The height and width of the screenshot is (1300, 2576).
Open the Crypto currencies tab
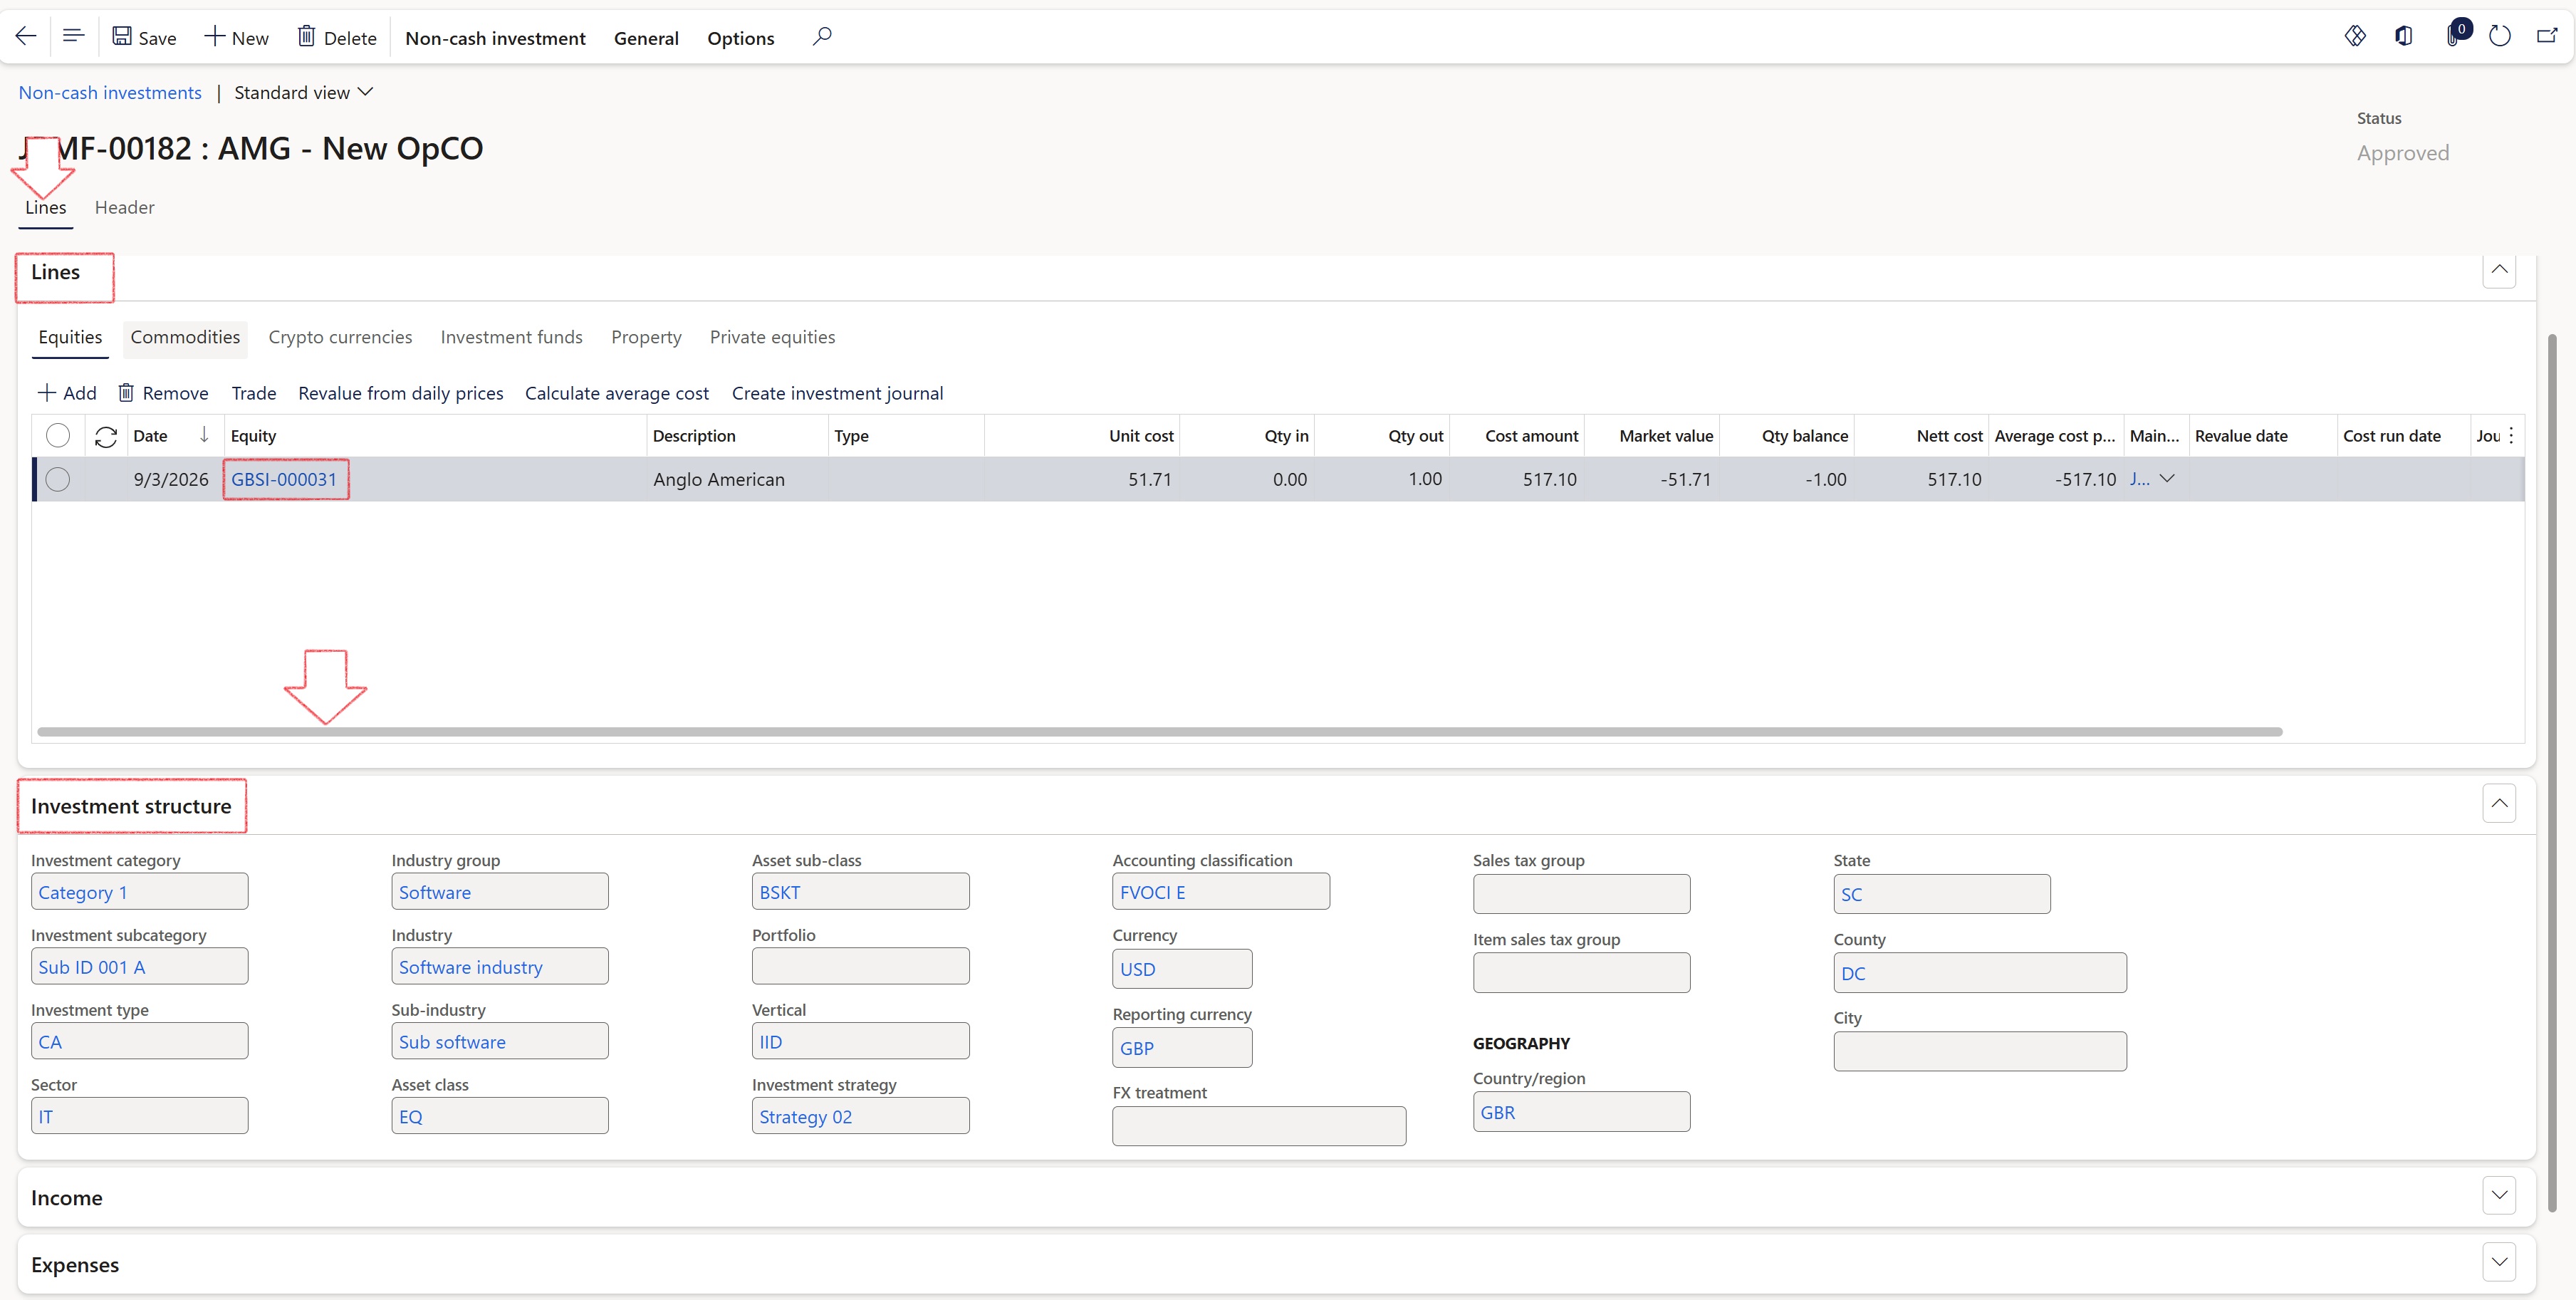340,338
